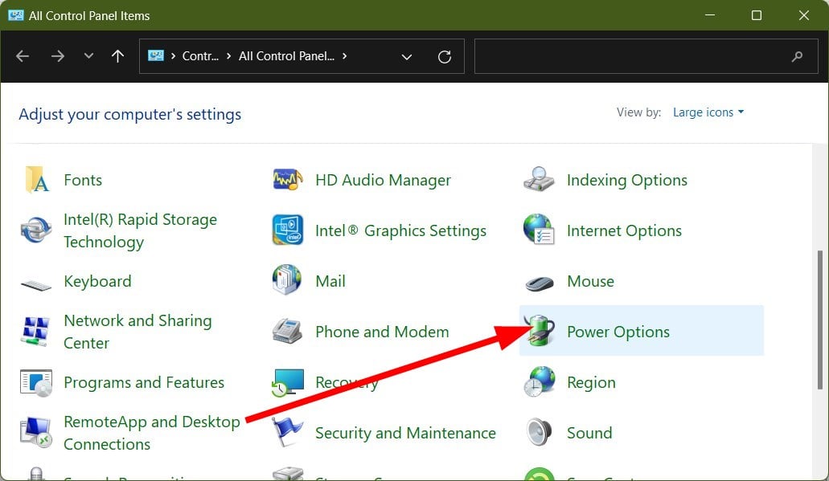Click the Programs and Features icon
The width and height of the screenshot is (829, 481).
tap(36, 382)
